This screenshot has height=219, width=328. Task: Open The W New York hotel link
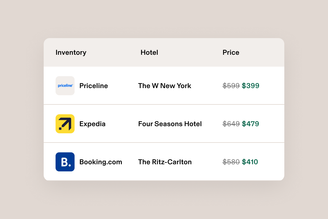pyautogui.click(x=165, y=86)
